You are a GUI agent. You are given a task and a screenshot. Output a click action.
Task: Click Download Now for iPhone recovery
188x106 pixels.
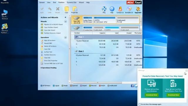(x=173, y=95)
